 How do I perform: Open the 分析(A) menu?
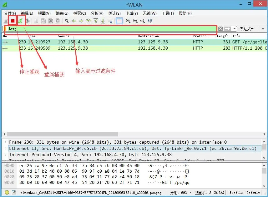pyautogui.click(x=97, y=13)
